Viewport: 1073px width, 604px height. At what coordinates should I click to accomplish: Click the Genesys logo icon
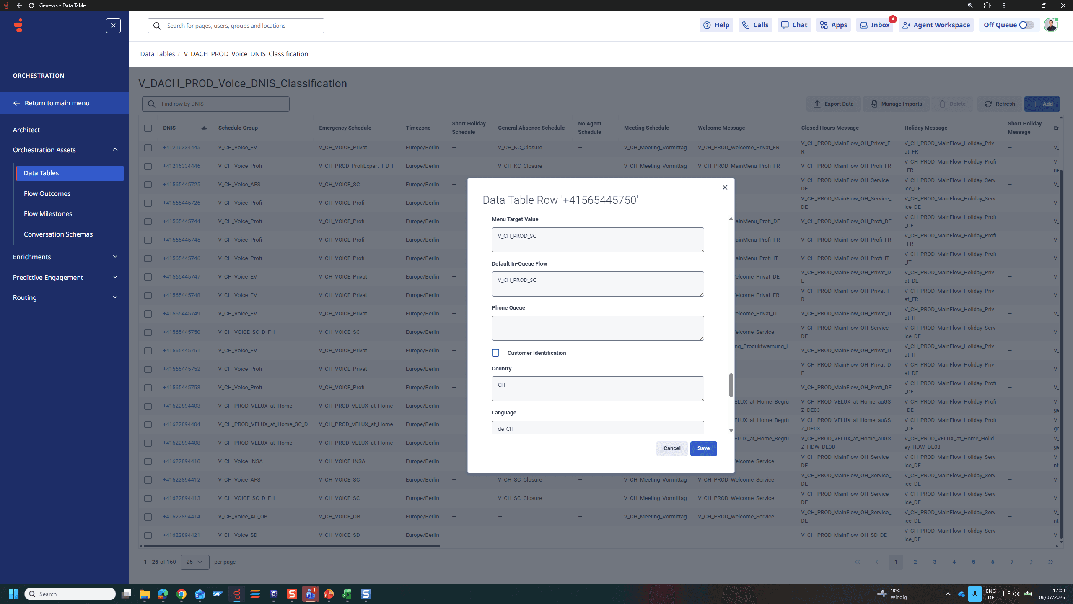coord(18,26)
